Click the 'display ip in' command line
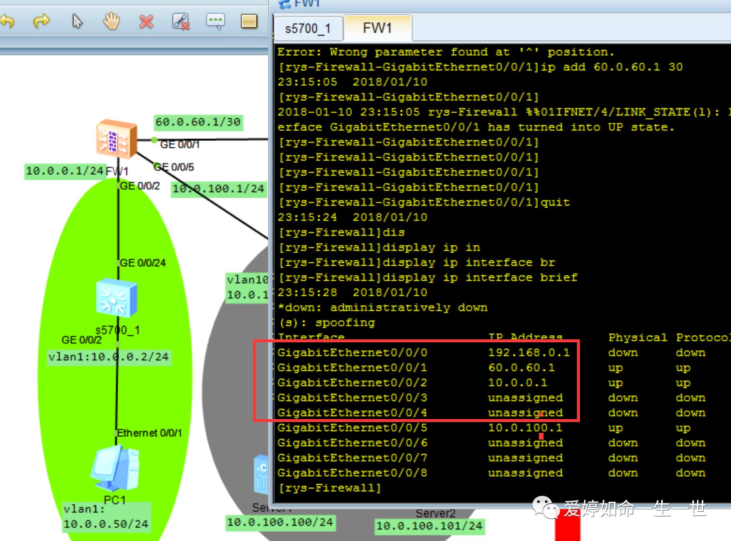This screenshot has height=541, width=731. 379,247
